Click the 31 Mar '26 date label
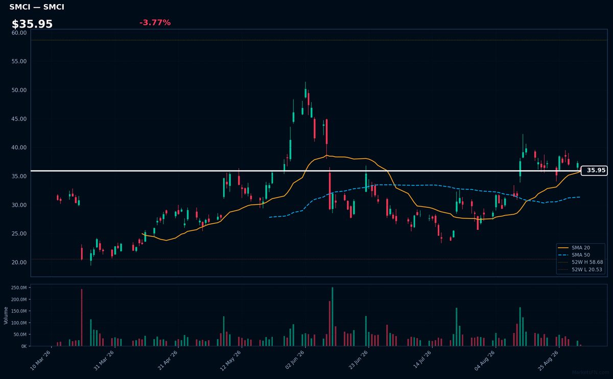 point(104,361)
